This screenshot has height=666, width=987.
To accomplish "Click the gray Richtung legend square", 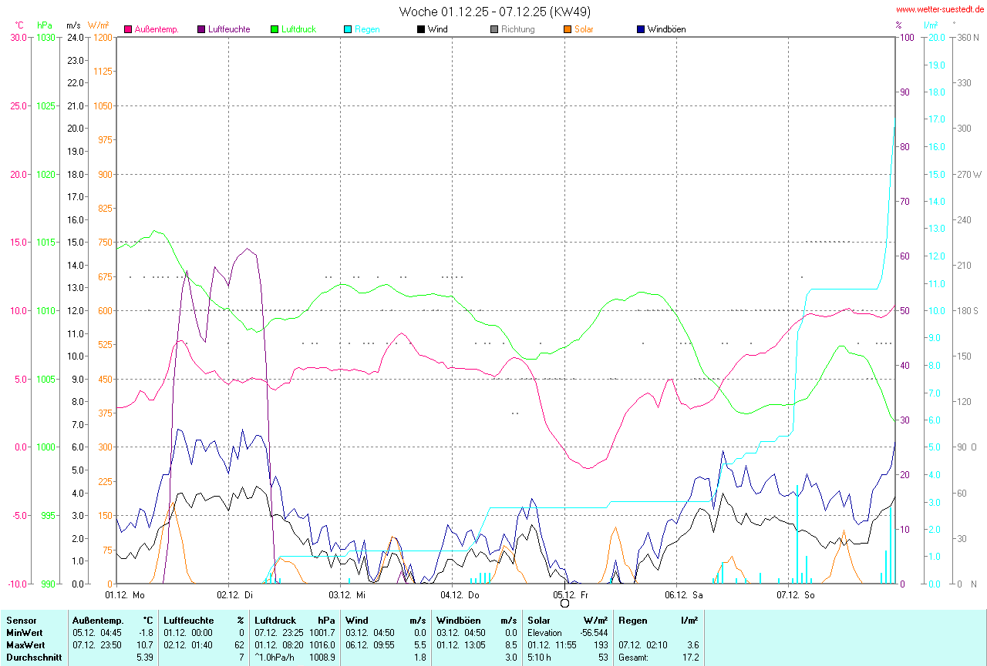I will pyautogui.click(x=494, y=29).
